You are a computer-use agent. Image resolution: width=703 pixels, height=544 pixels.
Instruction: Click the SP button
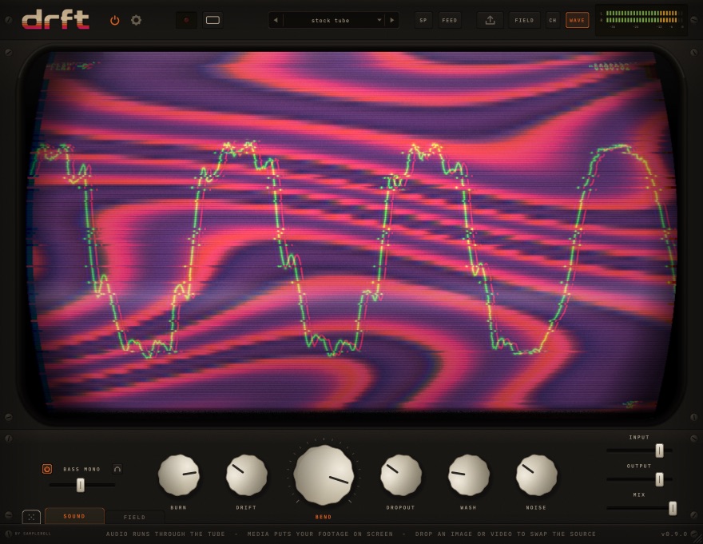click(x=423, y=20)
